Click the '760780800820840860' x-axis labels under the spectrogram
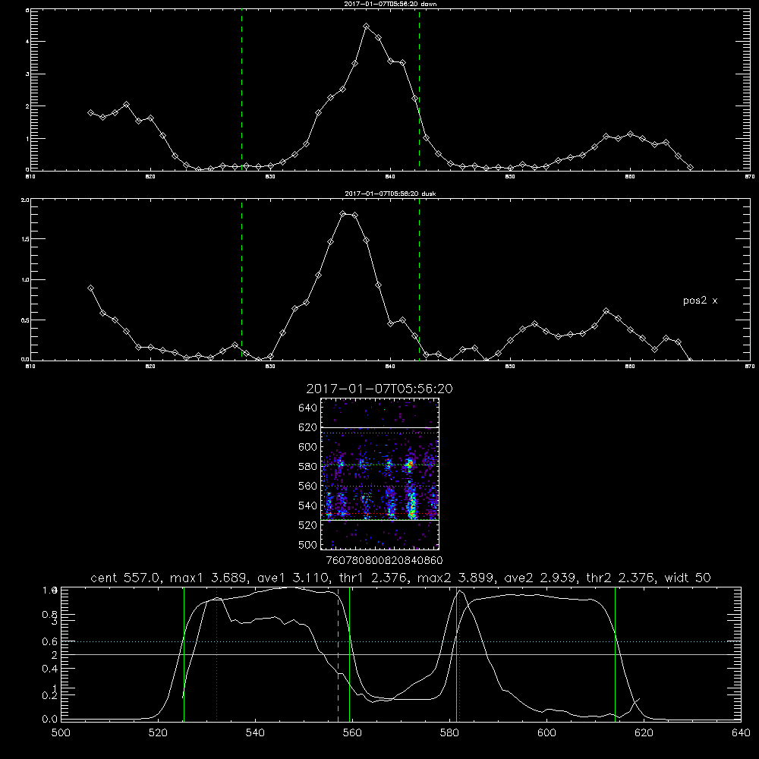The image size is (759, 759). coord(384,560)
